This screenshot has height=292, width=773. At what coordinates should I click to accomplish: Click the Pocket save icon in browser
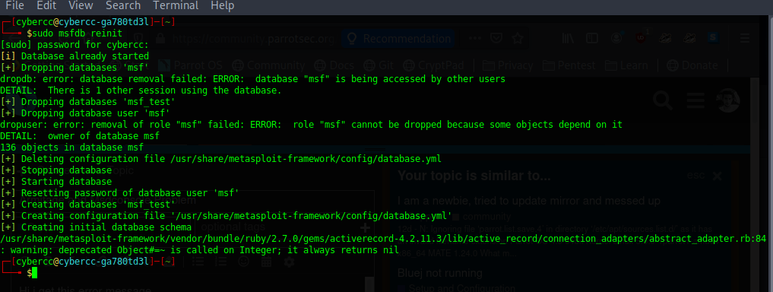point(497,39)
